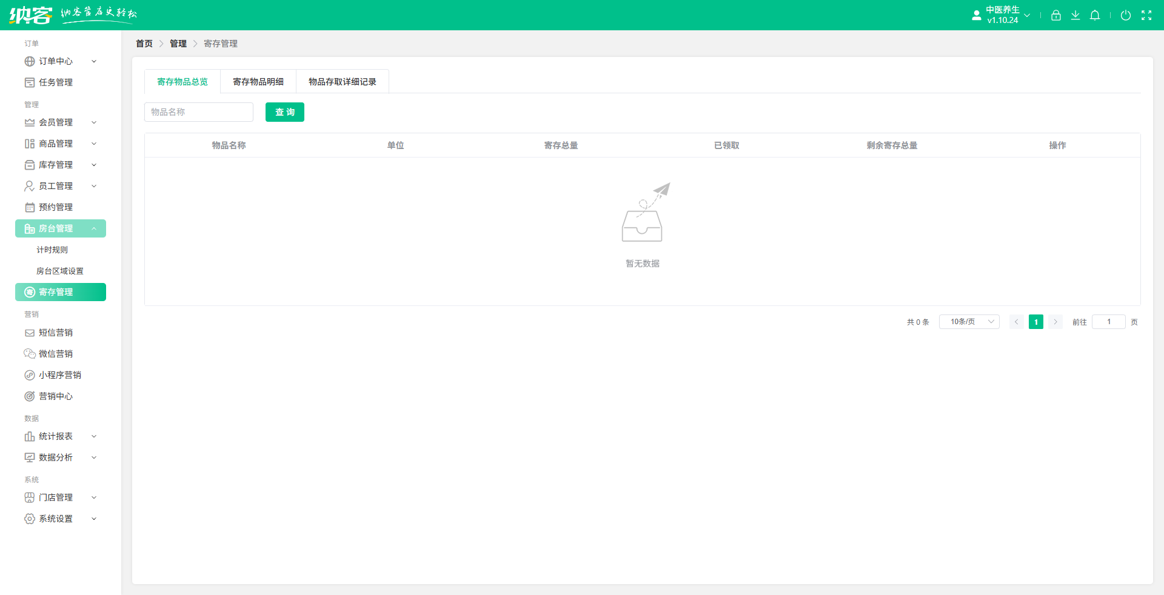Expand 门店管理 chevron
This screenshot has height=595, width=1164.
[94, 497]
